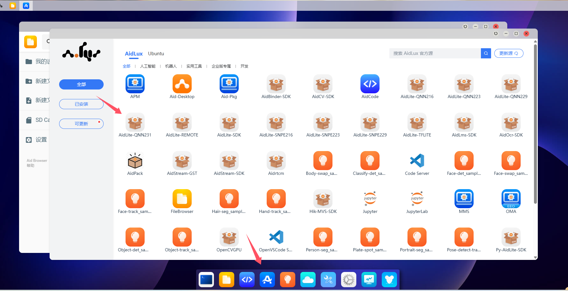Viewport: 568px width, 291px height.
Task: Open the settings gear dock icon
Action: pyautogui.click(x=349, y=280)
